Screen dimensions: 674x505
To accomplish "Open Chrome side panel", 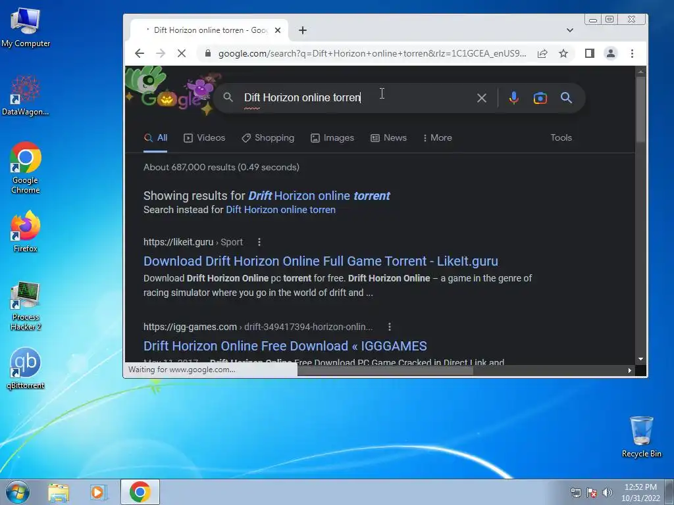I will 589,53.
